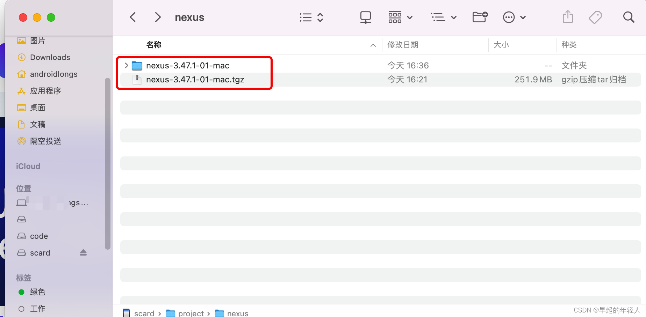646x317 pixels.
Task: Open the grid grouping dropdown
Action: [x=401, y=17]
